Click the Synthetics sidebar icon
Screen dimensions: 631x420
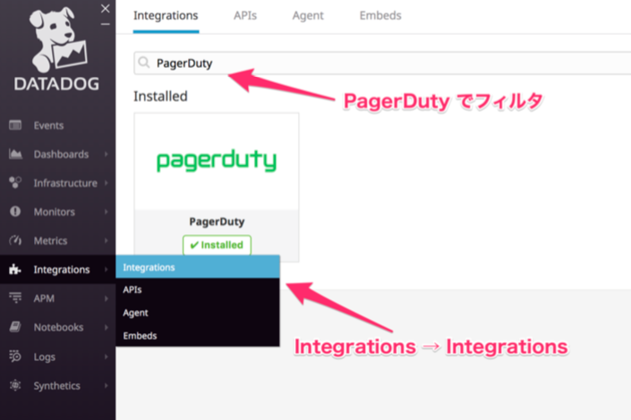(x=15, y=385)
